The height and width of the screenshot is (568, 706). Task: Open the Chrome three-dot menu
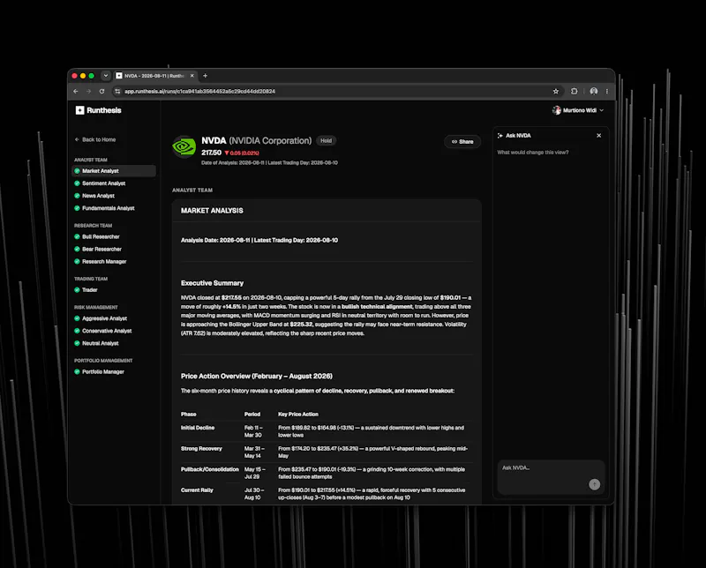(x=607, y=92)
